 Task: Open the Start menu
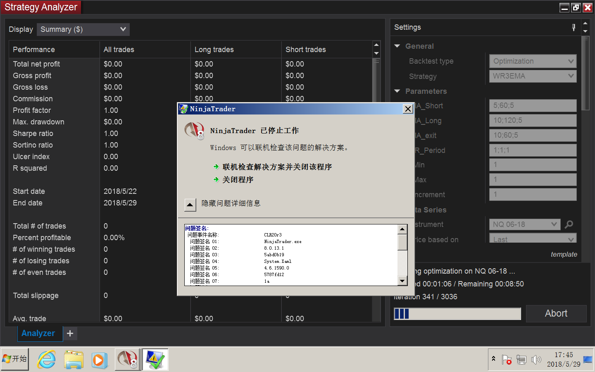pyautogui.click(x=15, y=359)
